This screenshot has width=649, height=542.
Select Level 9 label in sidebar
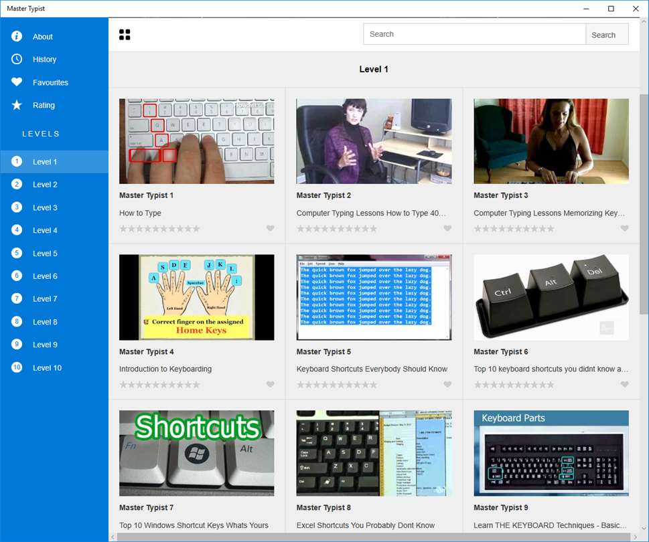point(45,345)
